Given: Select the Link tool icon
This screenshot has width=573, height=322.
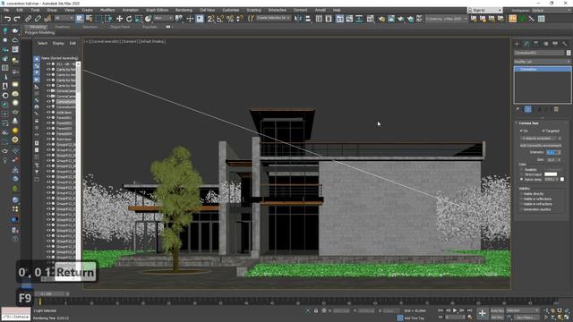Looking at the screenshot, I should 28,19.
